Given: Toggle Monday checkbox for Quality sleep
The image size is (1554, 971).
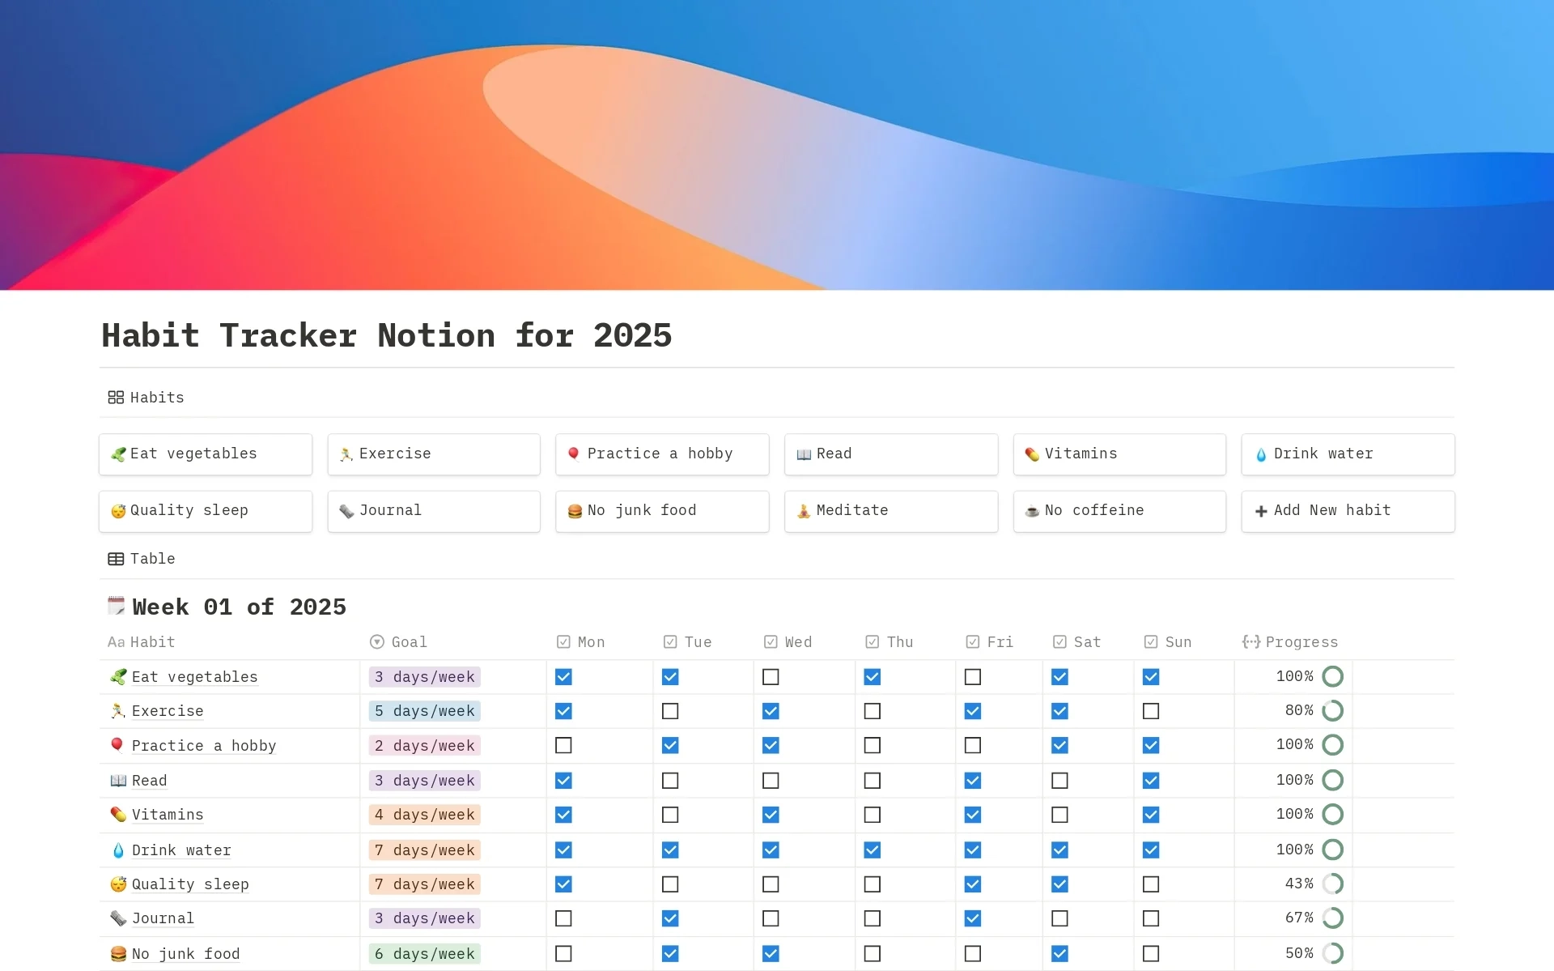Looking at the screenshot, I should [x=563, y=883].
